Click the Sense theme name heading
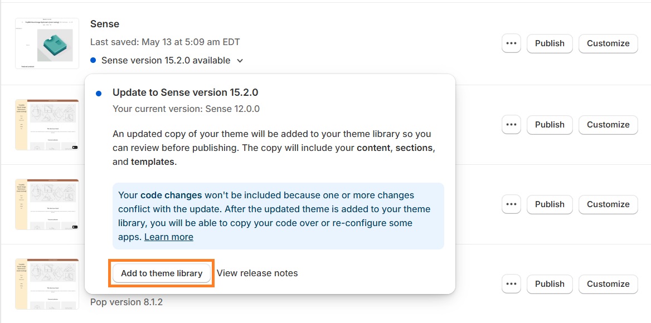The image size is (651, 323). (104, 24)
